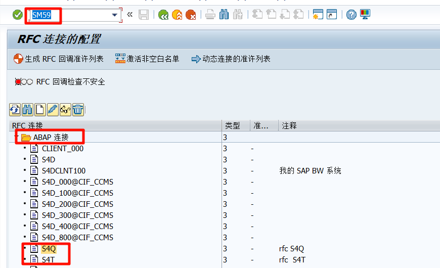Image resolution: width=440 pixels, height=268 pixels.
Task: Click the document icon beside CLIENT_000
Action: (34, 149)
